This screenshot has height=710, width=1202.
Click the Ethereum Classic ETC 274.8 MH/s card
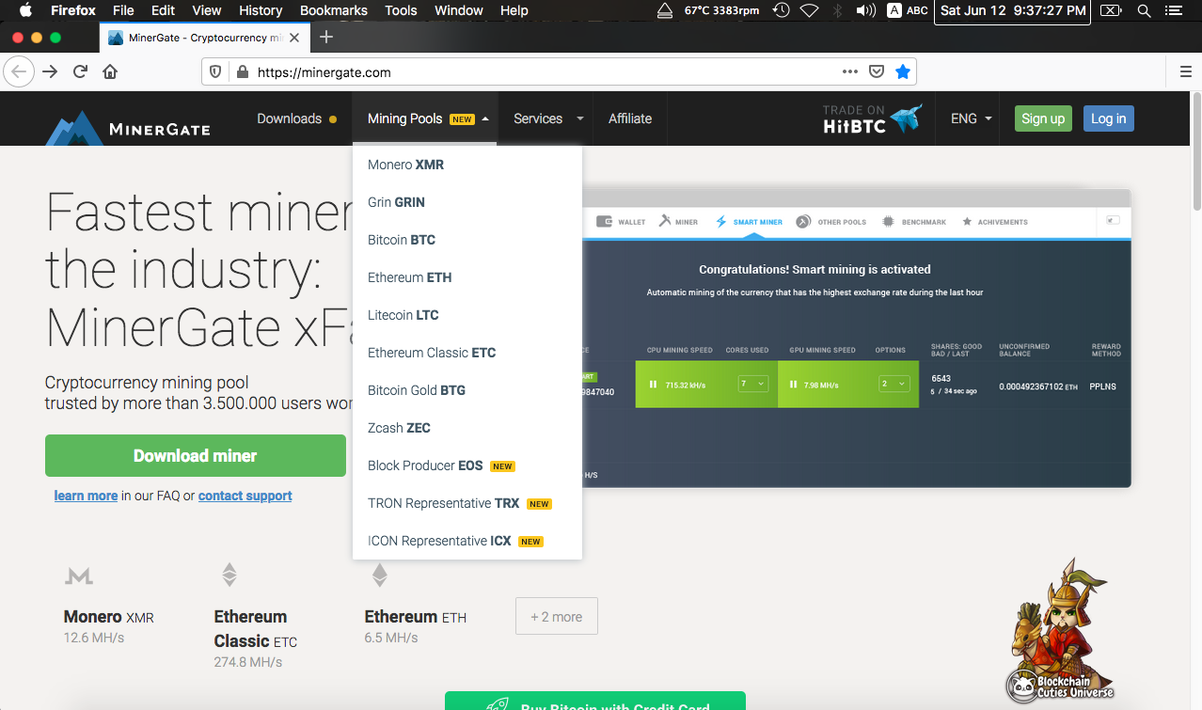(x=256, y=616)
